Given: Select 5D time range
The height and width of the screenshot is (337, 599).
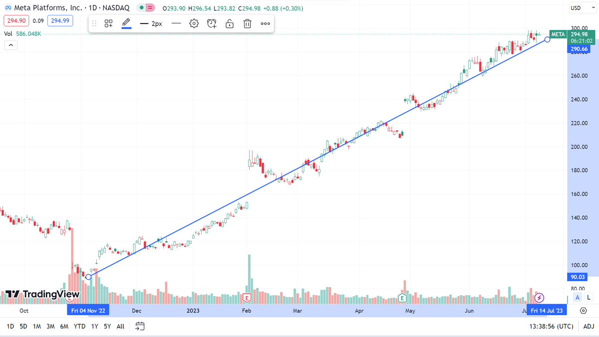Looking at the screenshot, I should [23, 326].
